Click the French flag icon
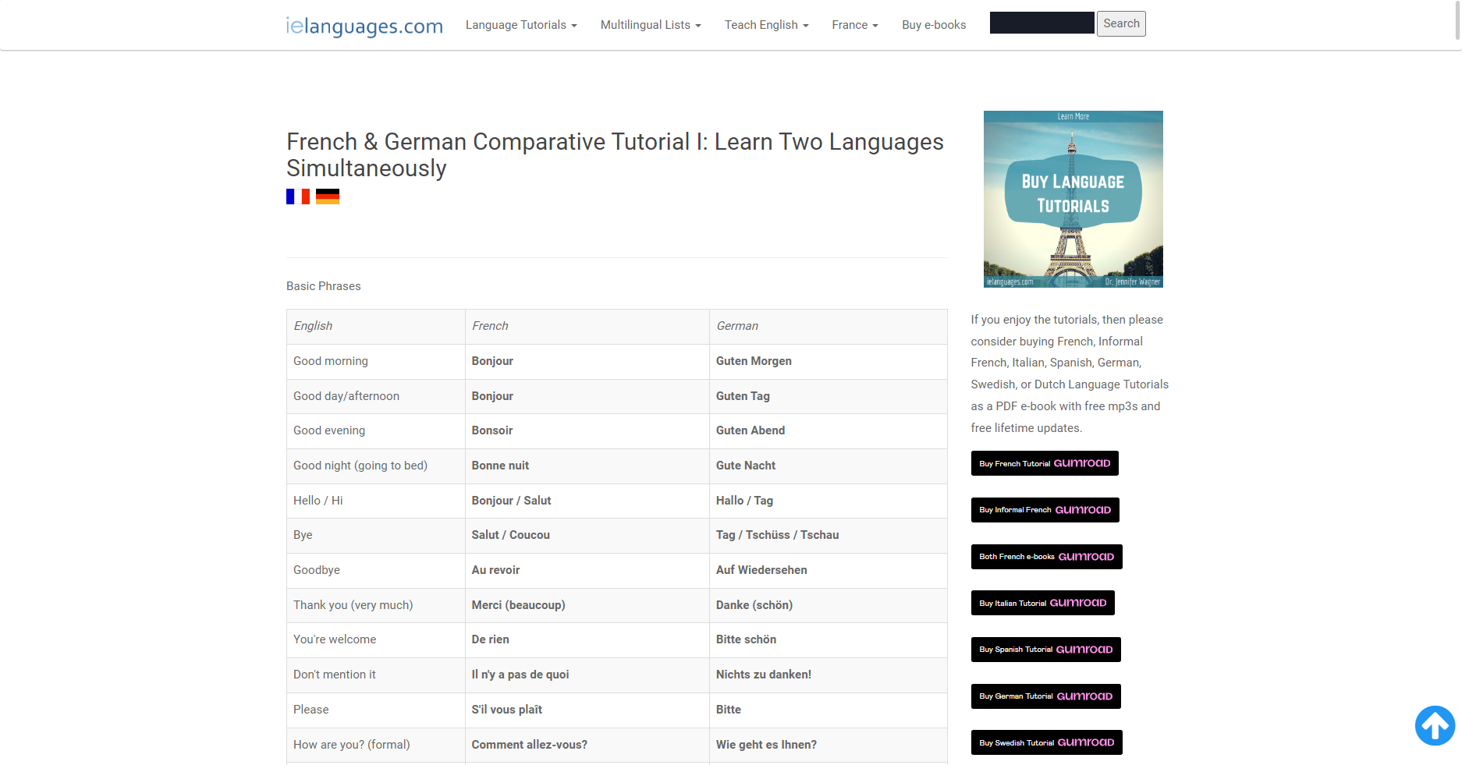This screenshot has height=765, width=1462. click(297, 197)
